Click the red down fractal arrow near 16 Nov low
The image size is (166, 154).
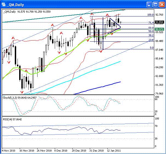pyautogui.click(x=22, y=92)
